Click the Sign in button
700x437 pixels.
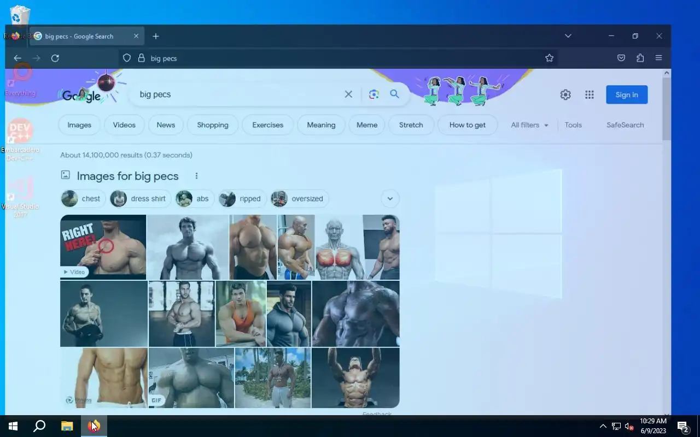(x=627, y=95)
